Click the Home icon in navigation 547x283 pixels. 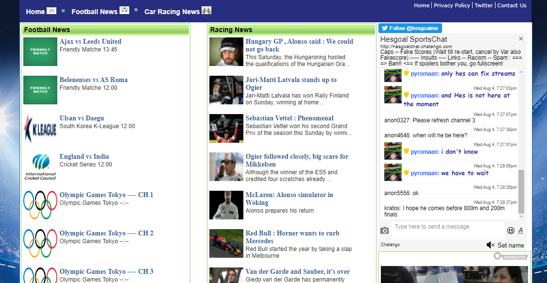point(51,11)
